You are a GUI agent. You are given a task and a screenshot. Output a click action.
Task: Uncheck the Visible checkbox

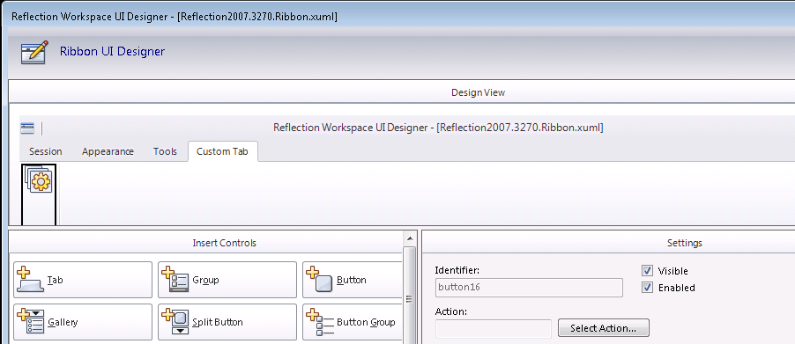[647, 271]
